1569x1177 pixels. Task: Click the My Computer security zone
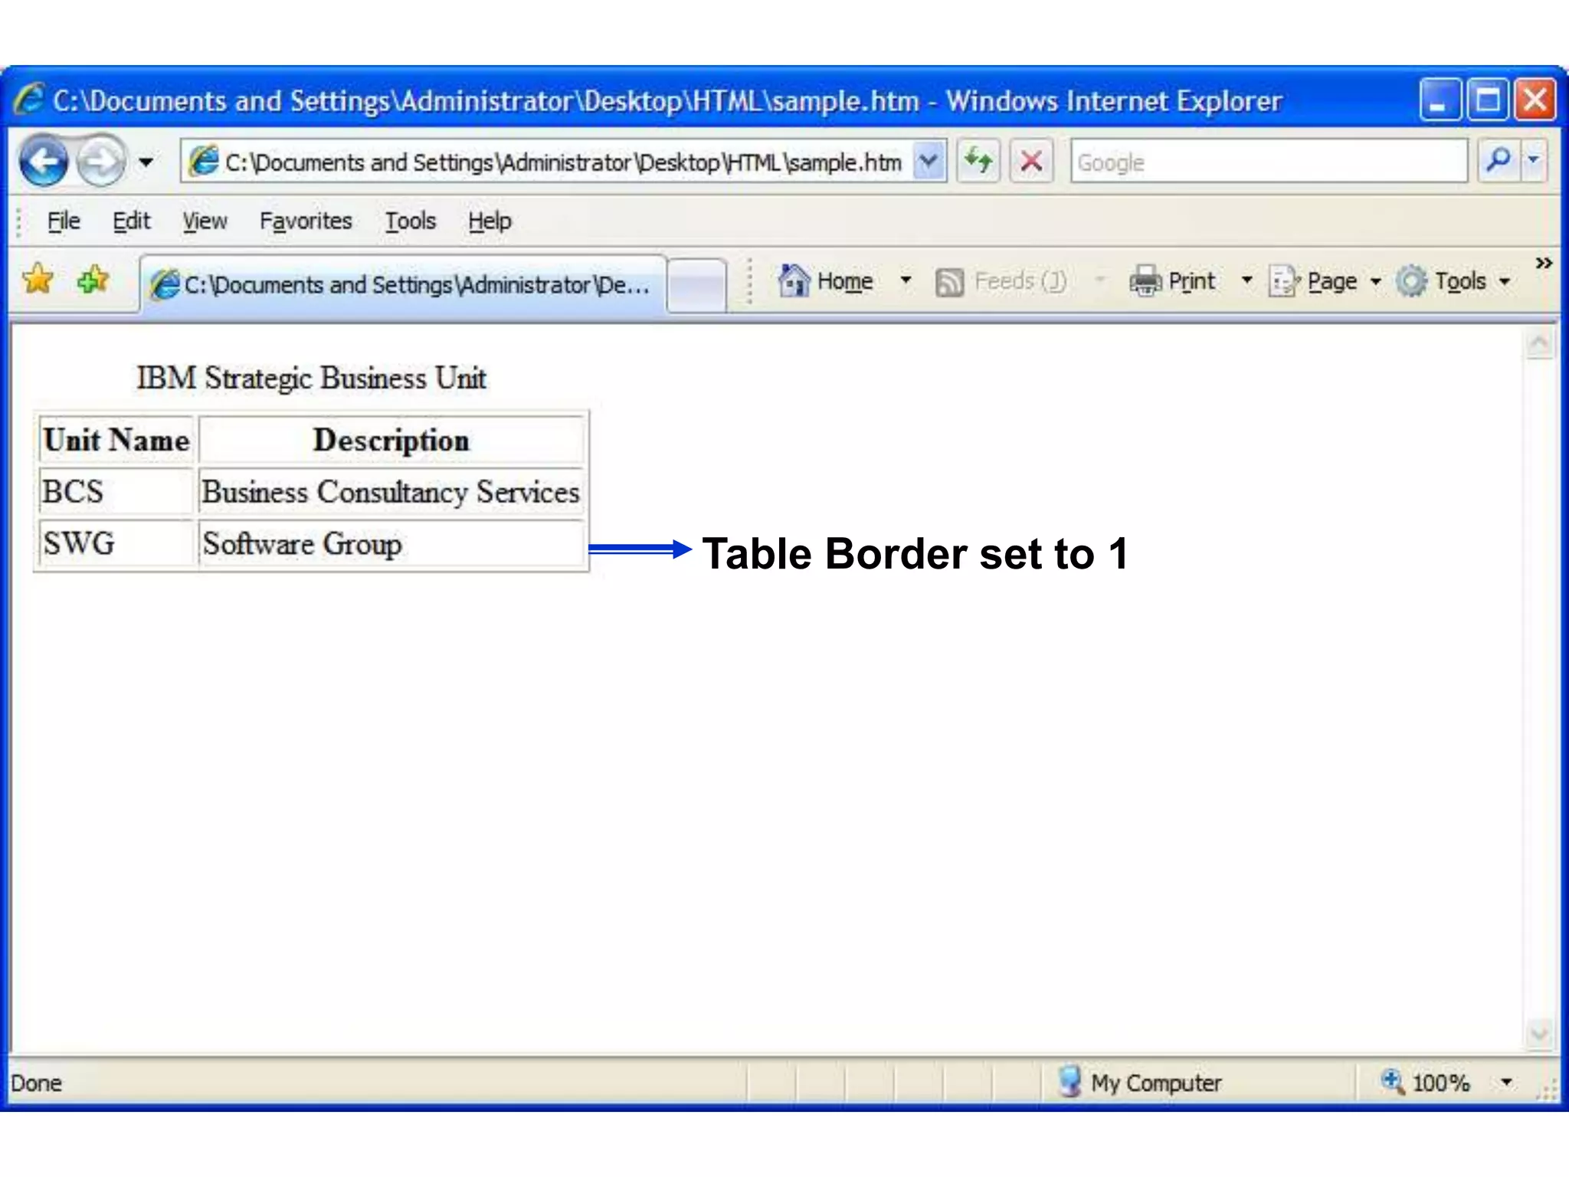tap(1140, 1082)
